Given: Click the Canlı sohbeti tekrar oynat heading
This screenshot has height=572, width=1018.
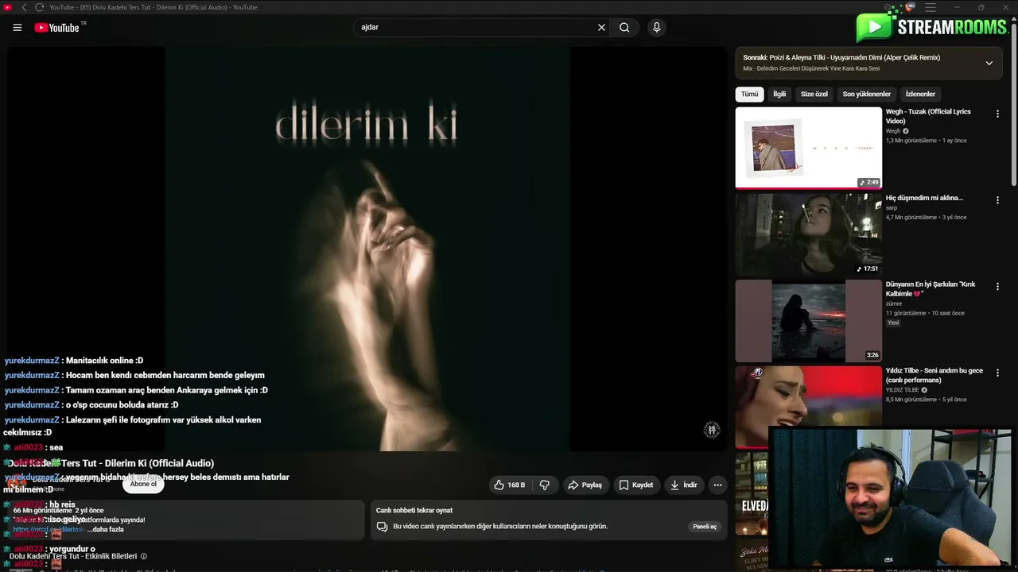Looking at the screenshot, I should click(x=414, y=510).
